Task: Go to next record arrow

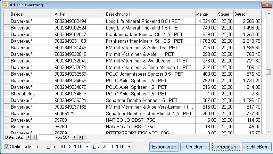Action: 75,137
